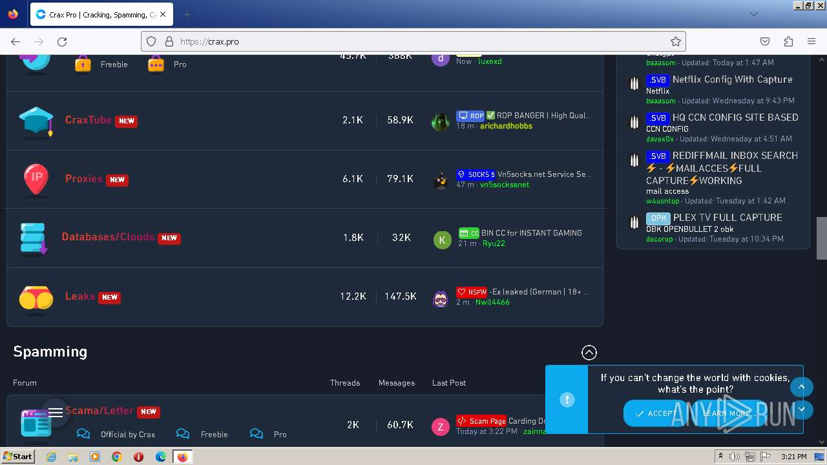The height and width of the screenshot is (465, 827).
Task: Open the Scama/Letter forum link
Action: click(99, 410)
